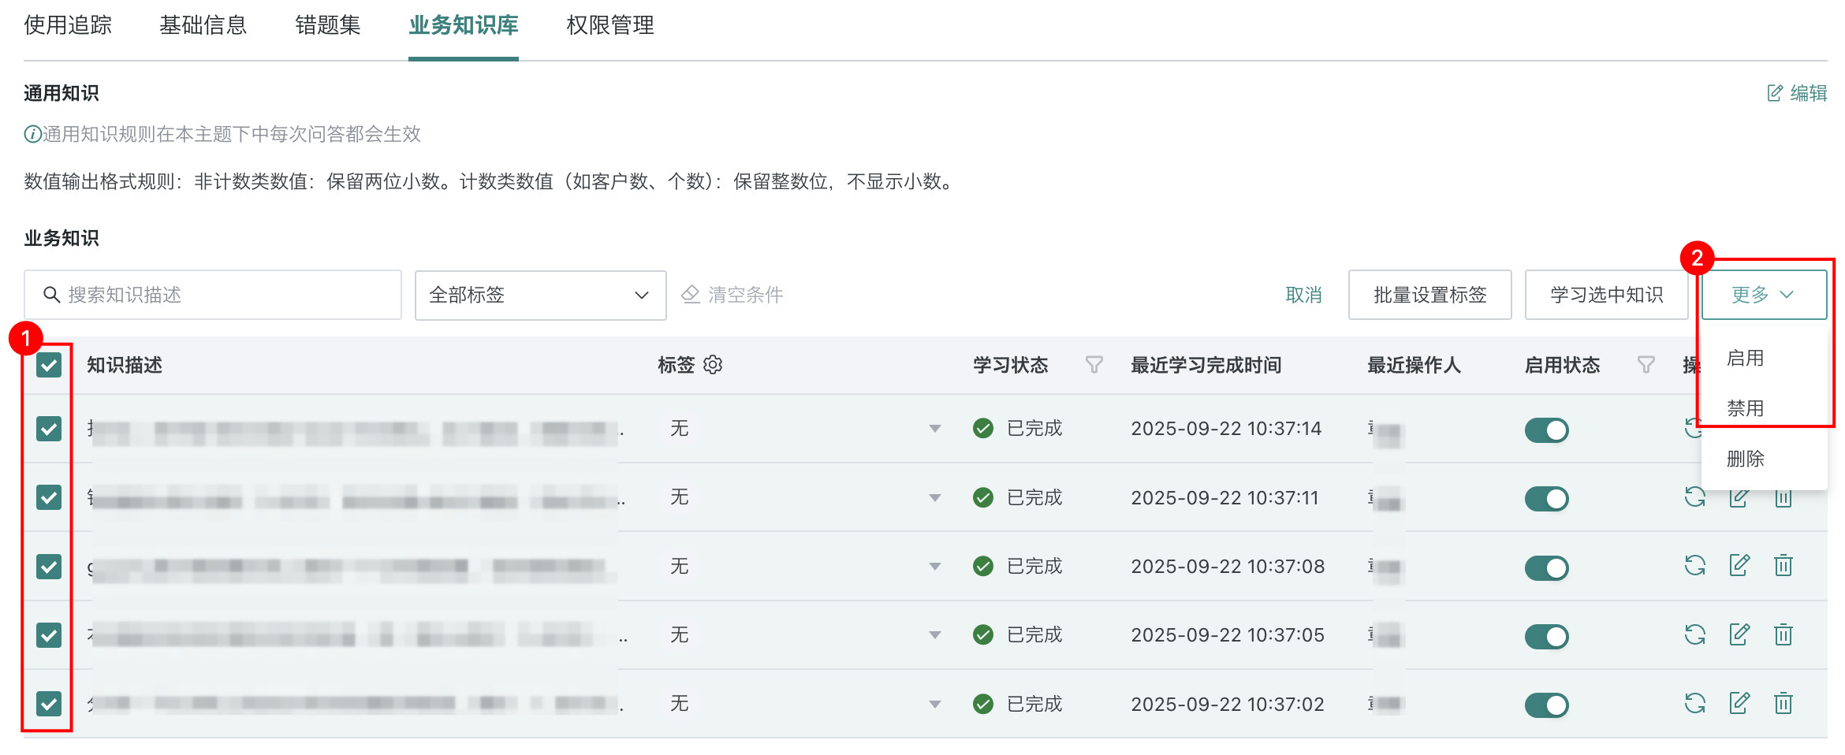Uncheck the checkbox for 10:37:14 row

click(x=49, y=429)
